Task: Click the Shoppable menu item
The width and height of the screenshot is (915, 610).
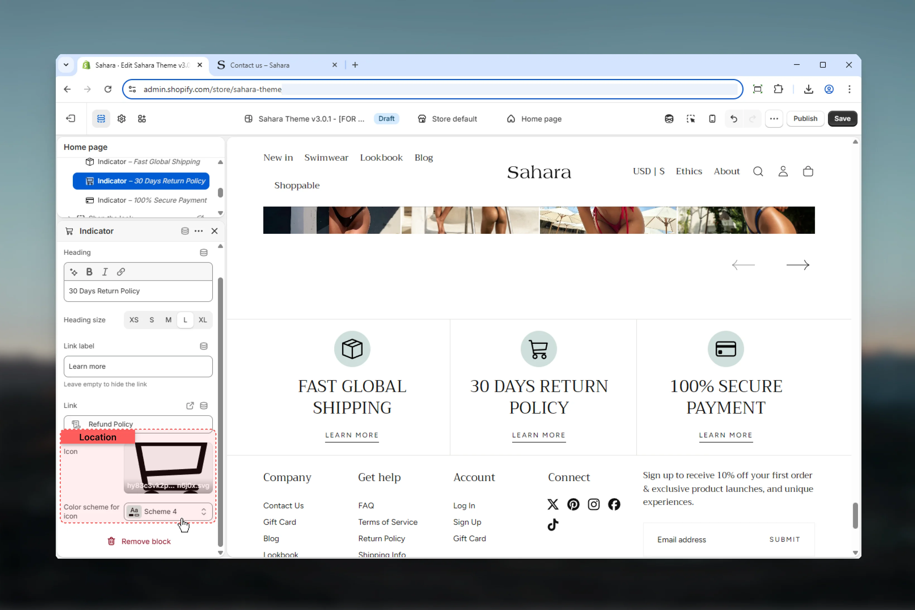Action: (297, 185)
